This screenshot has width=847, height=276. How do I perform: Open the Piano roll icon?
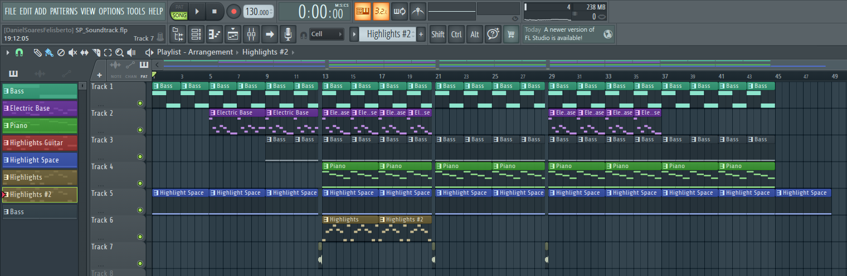point(215,34)
